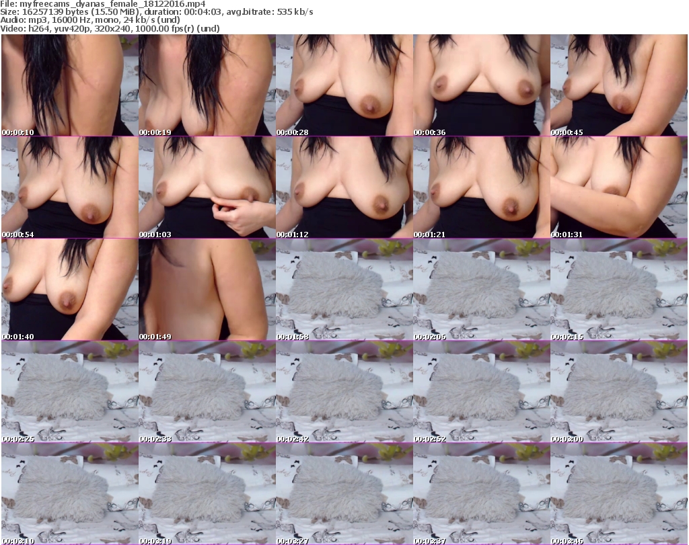Open the frame stamped 00:03:19
Image resolution: width=689 pixels, height=545 pixels.
(x=207, y=494)
